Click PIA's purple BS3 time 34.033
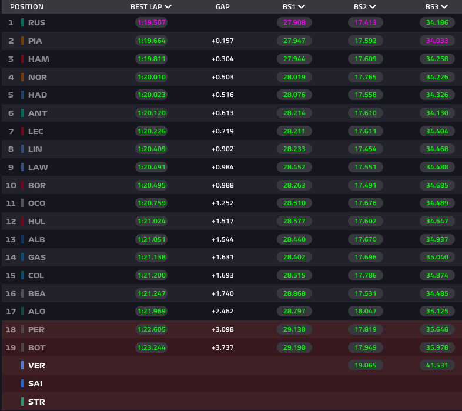Image resolution: width=462 pixels, height=411 pixels. (437, 41)
